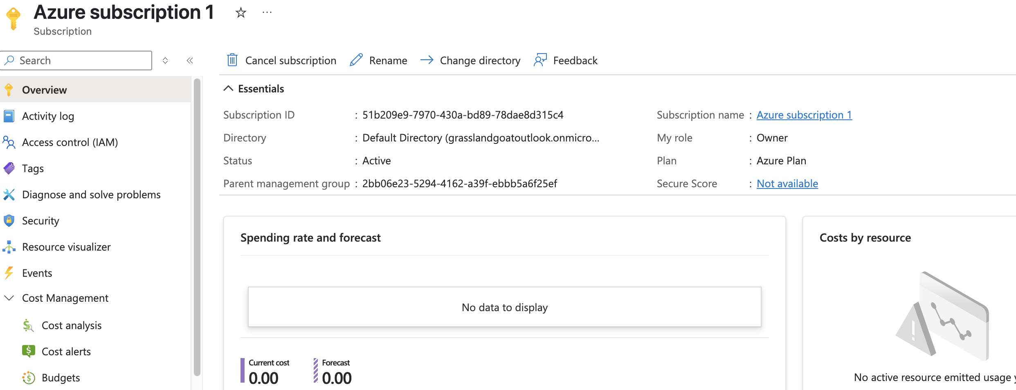Select Overview in the sidebar

[x=44, y=90]
